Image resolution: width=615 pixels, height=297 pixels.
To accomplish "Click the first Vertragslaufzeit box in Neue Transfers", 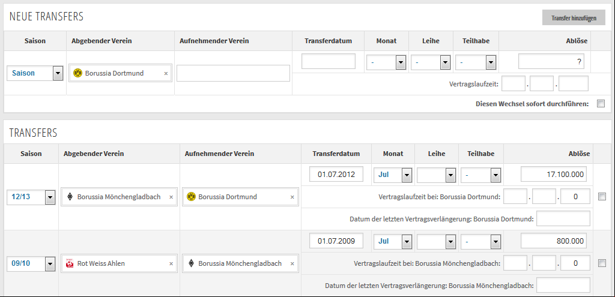I will 513,83.
